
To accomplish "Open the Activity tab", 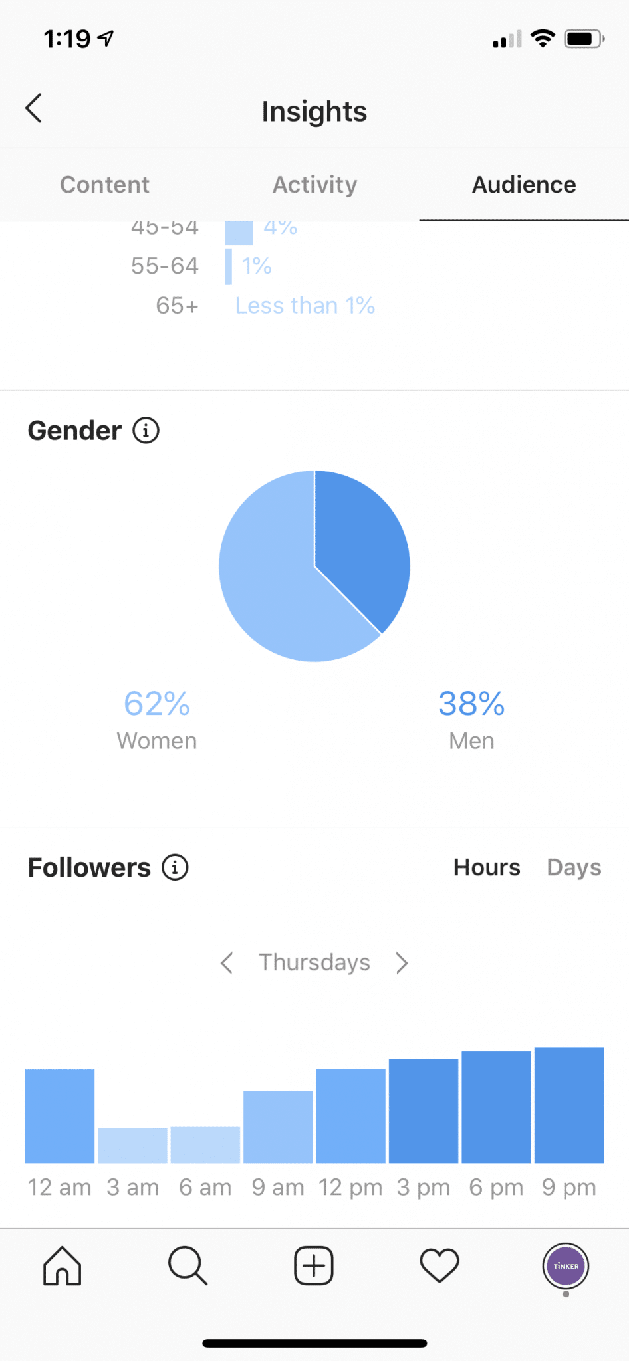I will pyautogui.click(x=314, y=185).
